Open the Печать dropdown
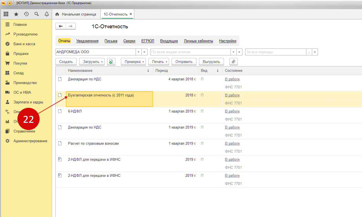 click(x=159, y=62)
